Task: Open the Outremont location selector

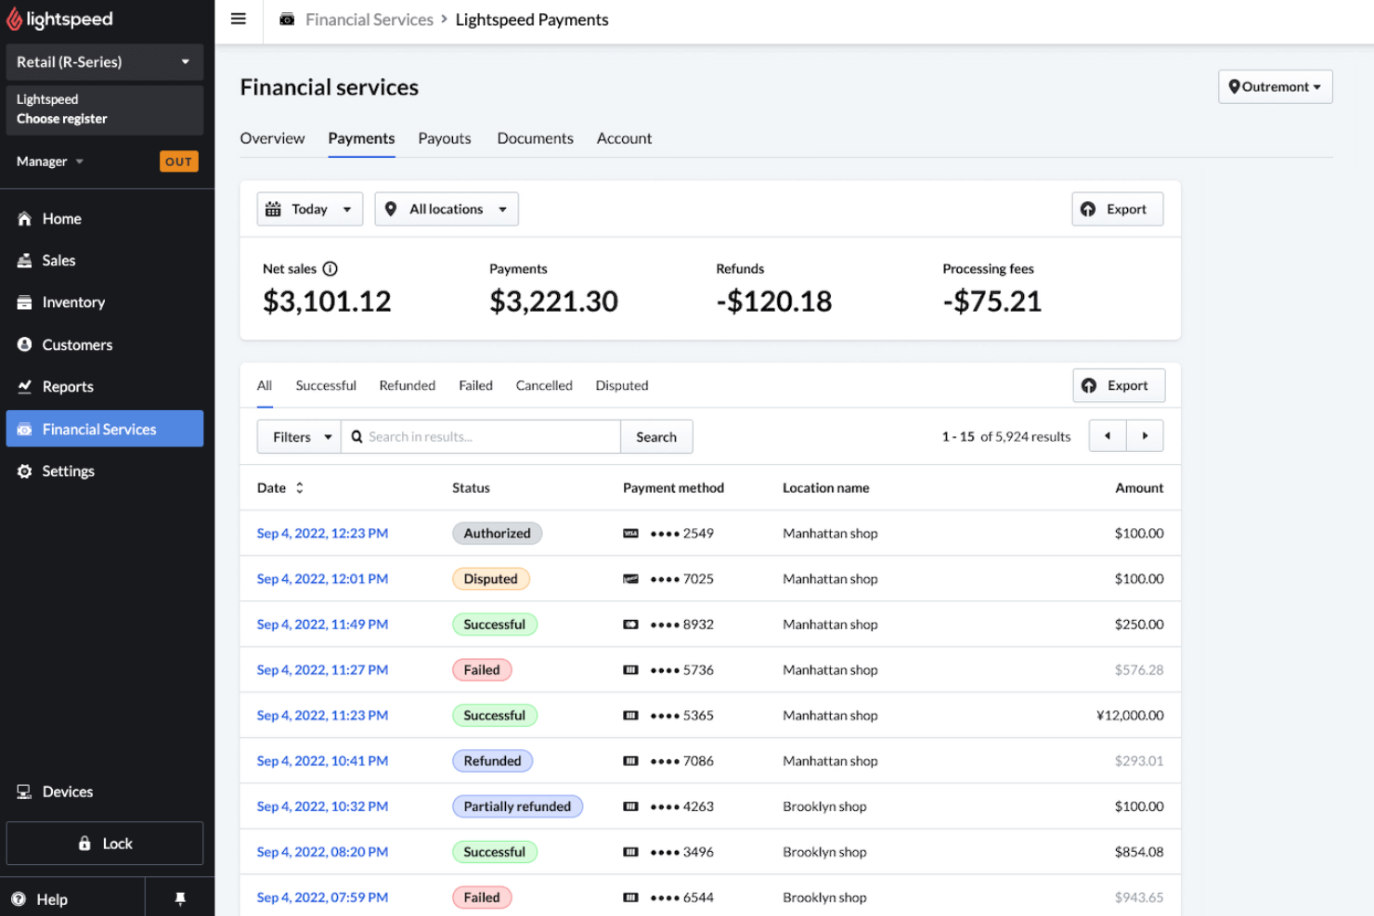Action: point(1275,86)
